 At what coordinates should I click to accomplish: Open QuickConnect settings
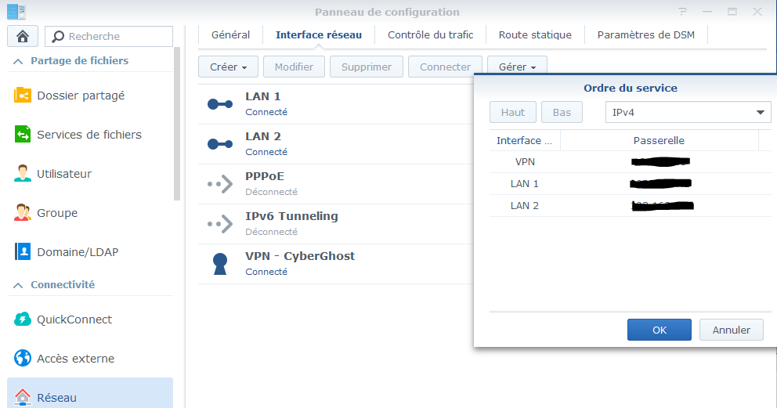(74, 320)
